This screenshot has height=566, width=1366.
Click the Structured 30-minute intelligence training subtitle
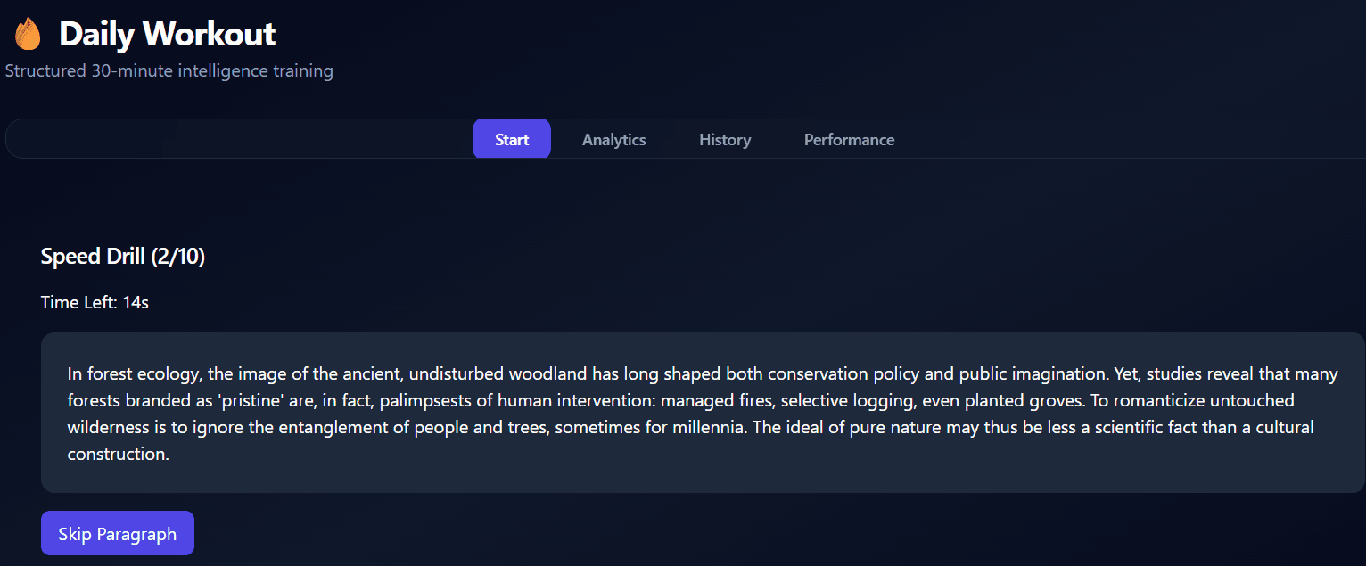pyautogui.click(x=169, y=70)
